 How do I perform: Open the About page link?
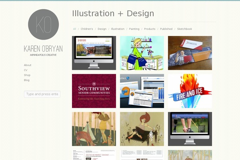(28, 65)
